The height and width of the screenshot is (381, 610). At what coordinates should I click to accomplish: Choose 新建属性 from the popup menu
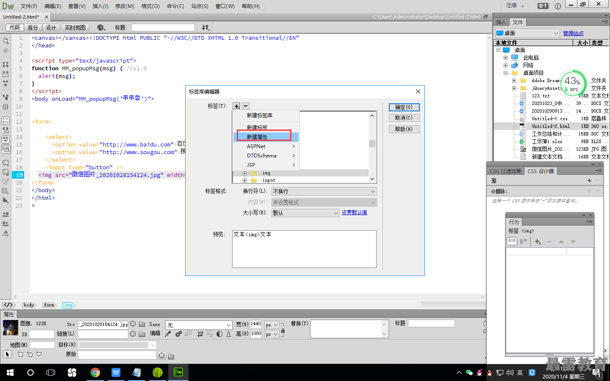tap(266, 137)
